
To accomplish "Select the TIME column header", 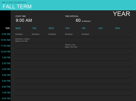I will click(x=7, y=28).
